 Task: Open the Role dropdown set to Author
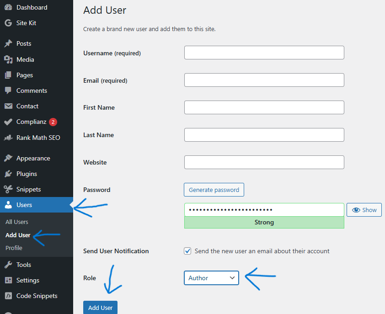[x=211, y=278]
